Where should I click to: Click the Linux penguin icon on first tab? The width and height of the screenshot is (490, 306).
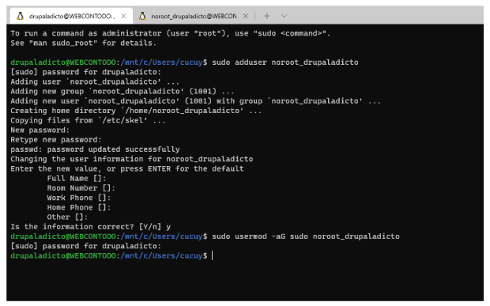point(21,16)
